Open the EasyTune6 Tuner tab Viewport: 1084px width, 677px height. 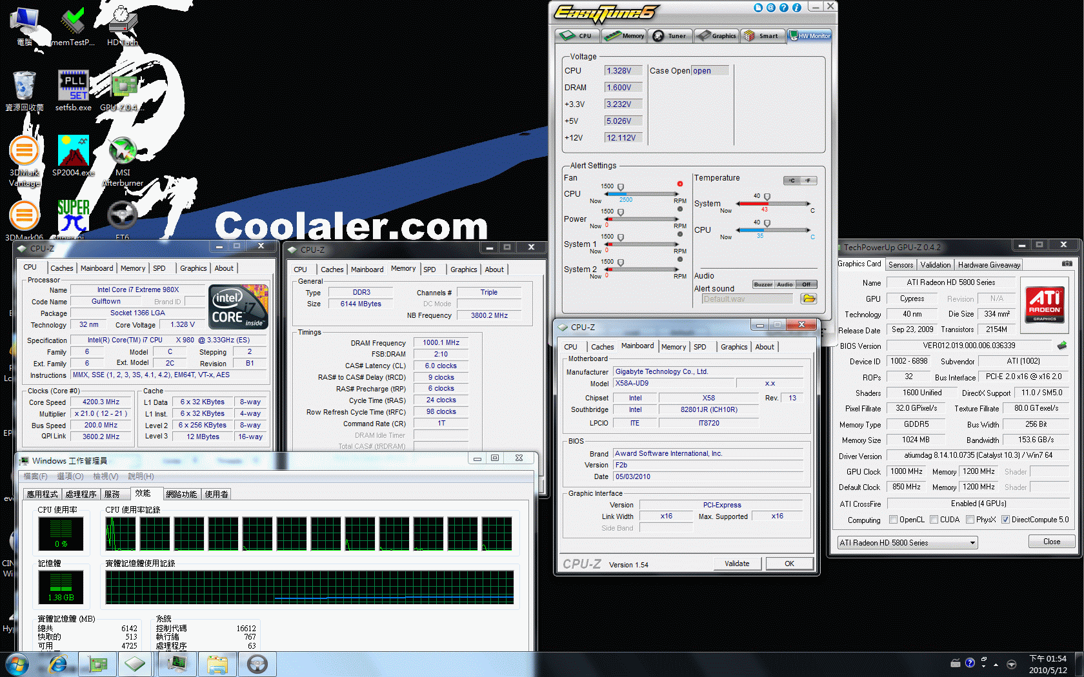tap(670, 35)
